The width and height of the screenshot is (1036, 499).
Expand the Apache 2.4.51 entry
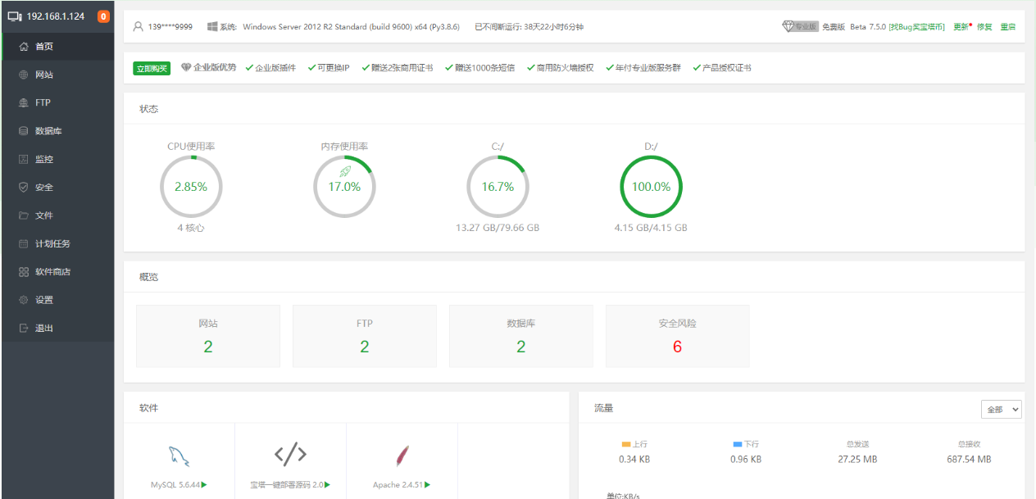point(401,483)
